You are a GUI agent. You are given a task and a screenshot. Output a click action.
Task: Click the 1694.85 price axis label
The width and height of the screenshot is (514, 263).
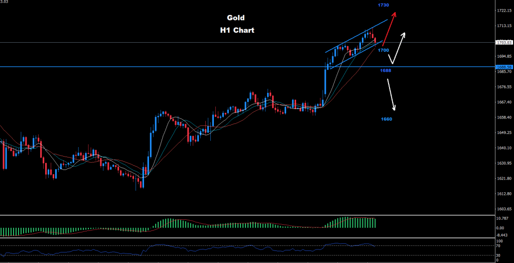pos(504,56)
